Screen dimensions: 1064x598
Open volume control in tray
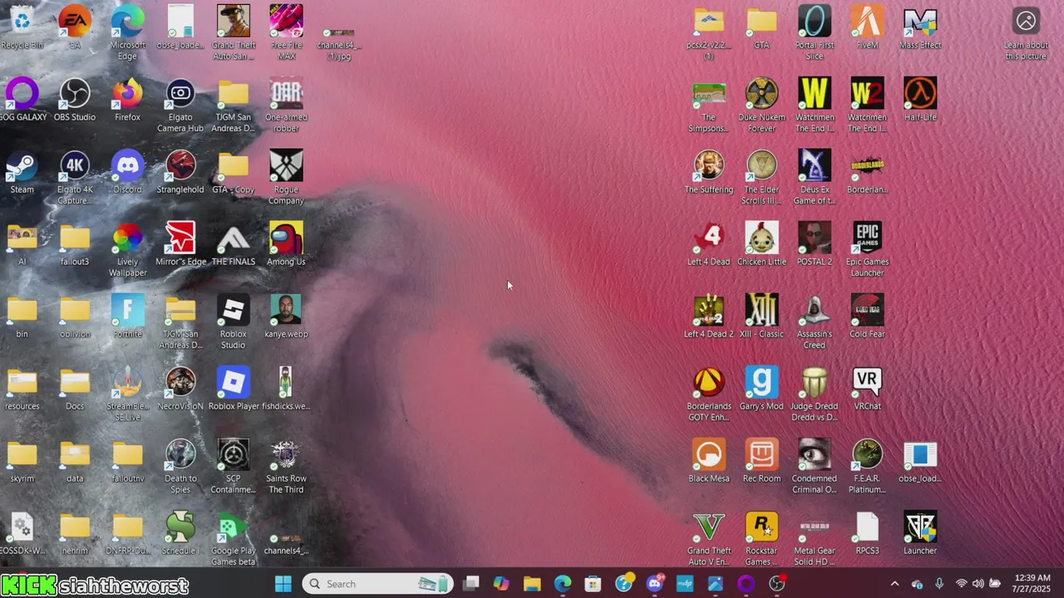click(978, 584)
